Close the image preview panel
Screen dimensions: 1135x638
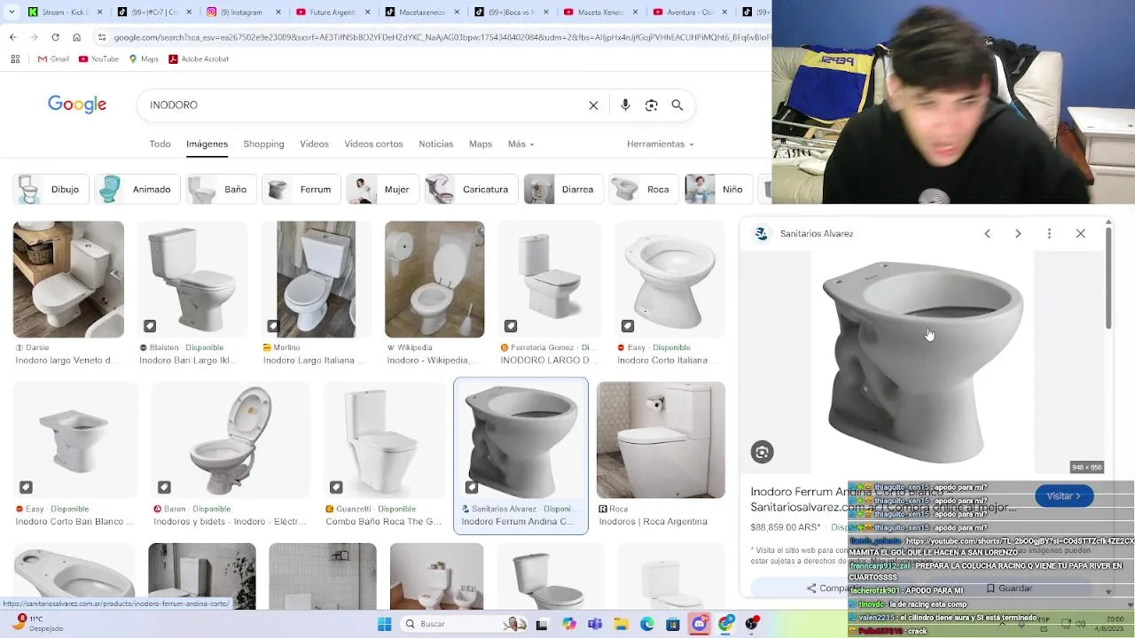tap(1080, 234)
